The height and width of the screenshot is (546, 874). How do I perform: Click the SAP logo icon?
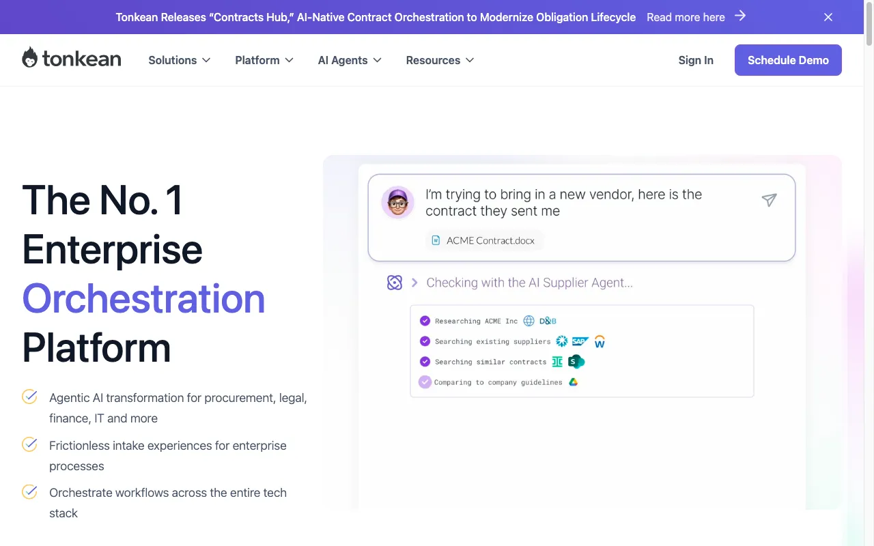coord(580,341)
